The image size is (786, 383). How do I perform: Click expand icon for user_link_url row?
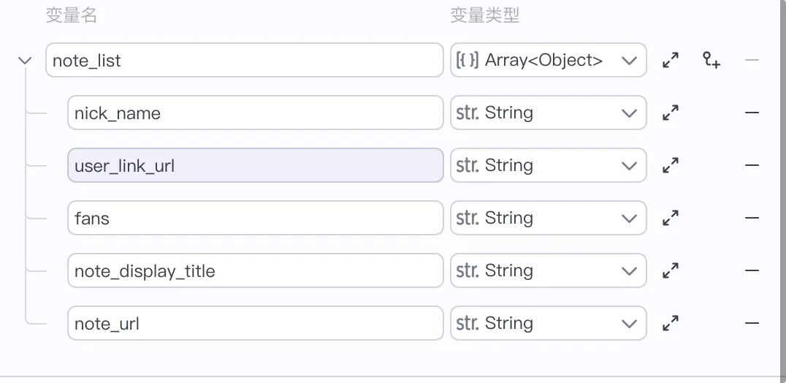pos(671,166)
